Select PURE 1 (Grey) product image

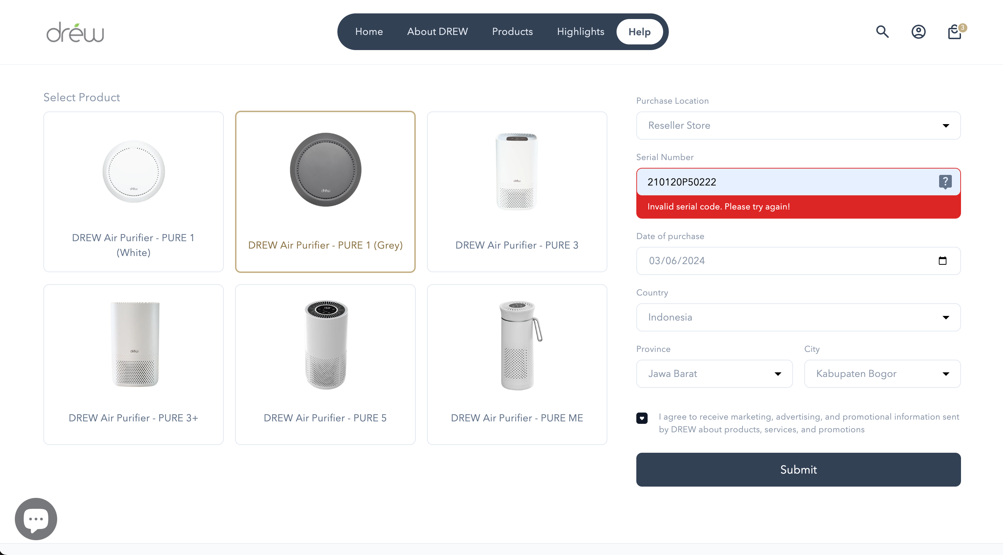pos(325,170)
